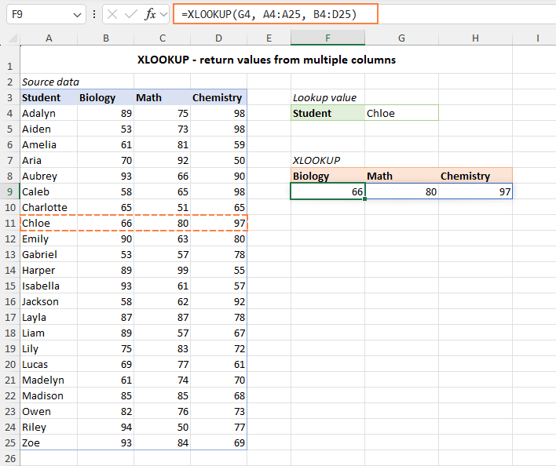
Task: Click the Select All corner triangle
Action: [13, 38]
